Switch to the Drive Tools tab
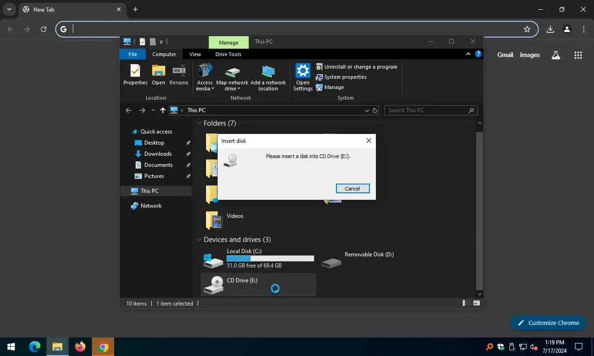Image resolution: width=594 pixels, height=356 pixels. 228,54
